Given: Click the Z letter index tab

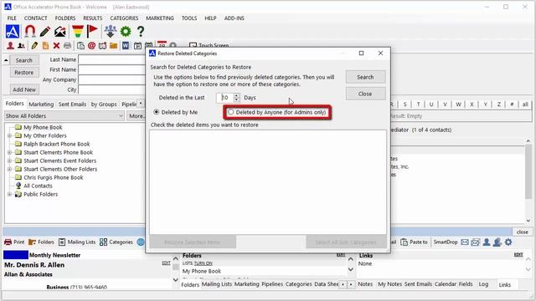Looking at the screenshot, I should pos(498,104).
